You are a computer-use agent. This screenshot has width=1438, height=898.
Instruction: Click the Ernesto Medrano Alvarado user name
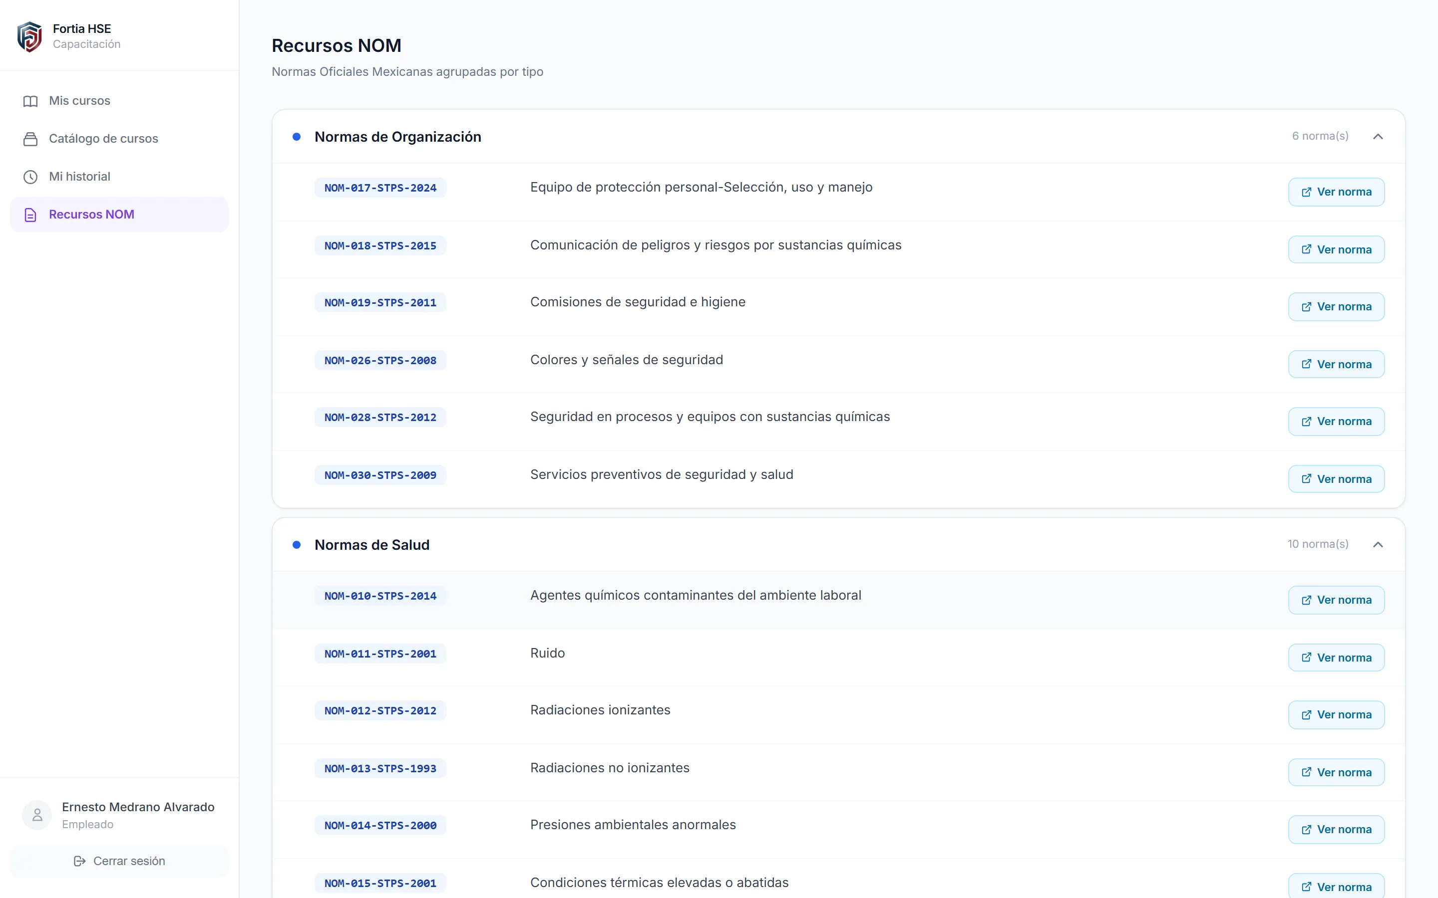[x=138, y=807]
